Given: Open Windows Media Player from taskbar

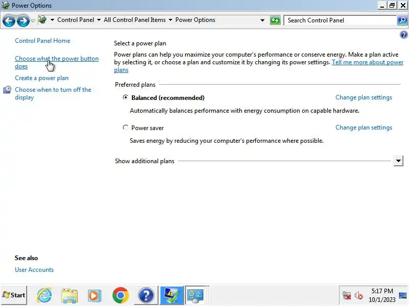Looking at the screenshot, I should (95, 296).
